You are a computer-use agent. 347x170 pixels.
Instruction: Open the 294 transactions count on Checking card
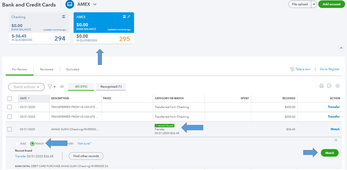60,39
